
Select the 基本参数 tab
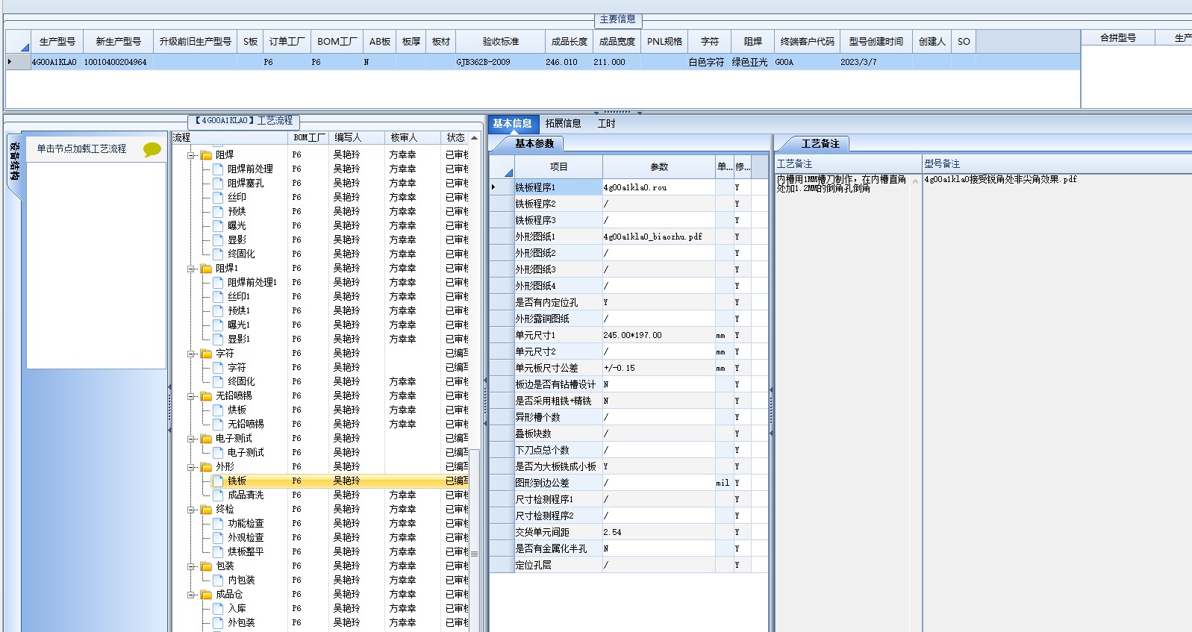click(x=534, y=143)
